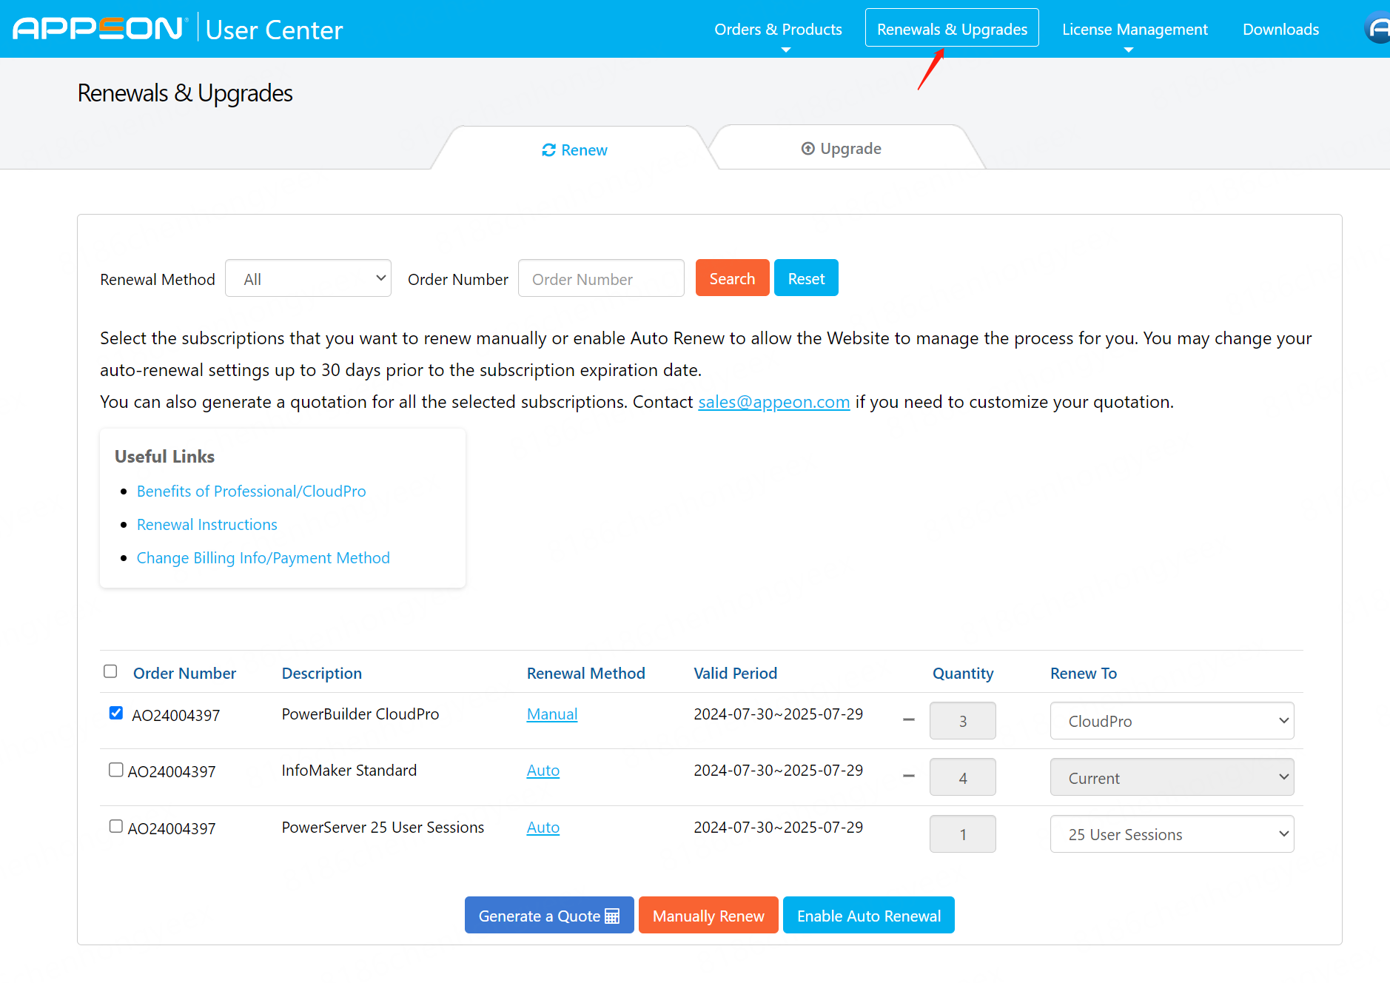Open the 25 User Sessions dropdown
1390x983 pixels.
coord(1172,834)
